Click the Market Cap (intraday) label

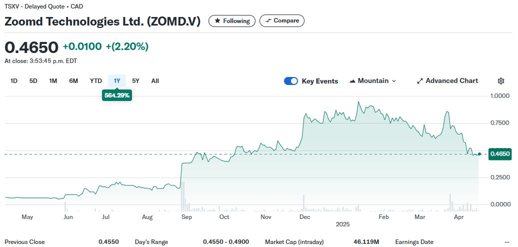tap(294, 242)
